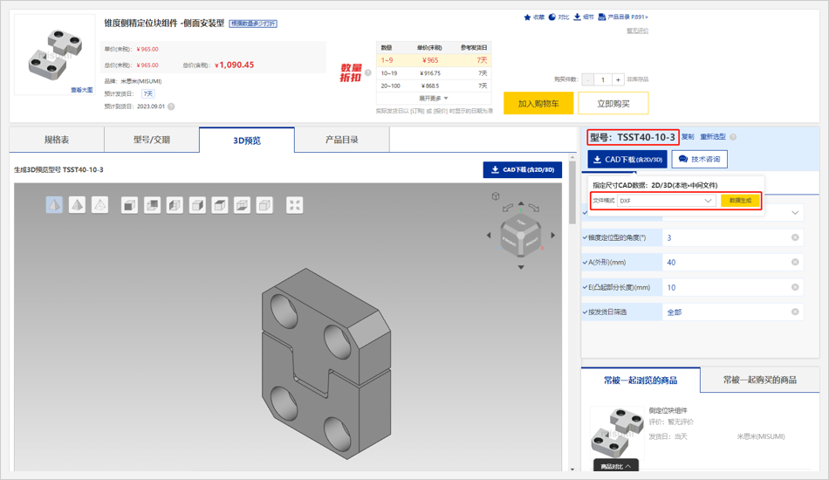Click the 对比 compare icon
The height and width of the screenshot is (480, 829).
click(552, 17)
